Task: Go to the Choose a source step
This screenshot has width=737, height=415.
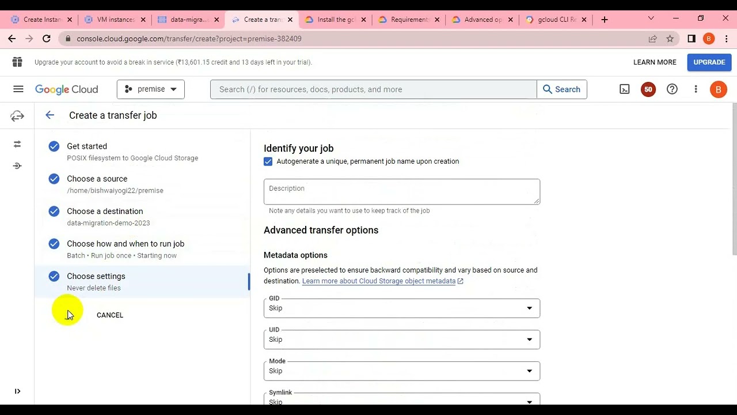Action: pyautogui.click(x=97, y=179)
